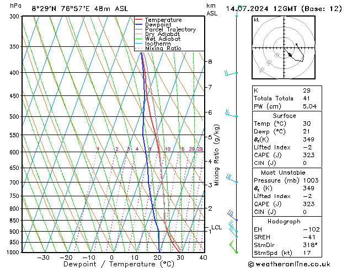Click the wind barb at 700 hPa

point(232,179)
